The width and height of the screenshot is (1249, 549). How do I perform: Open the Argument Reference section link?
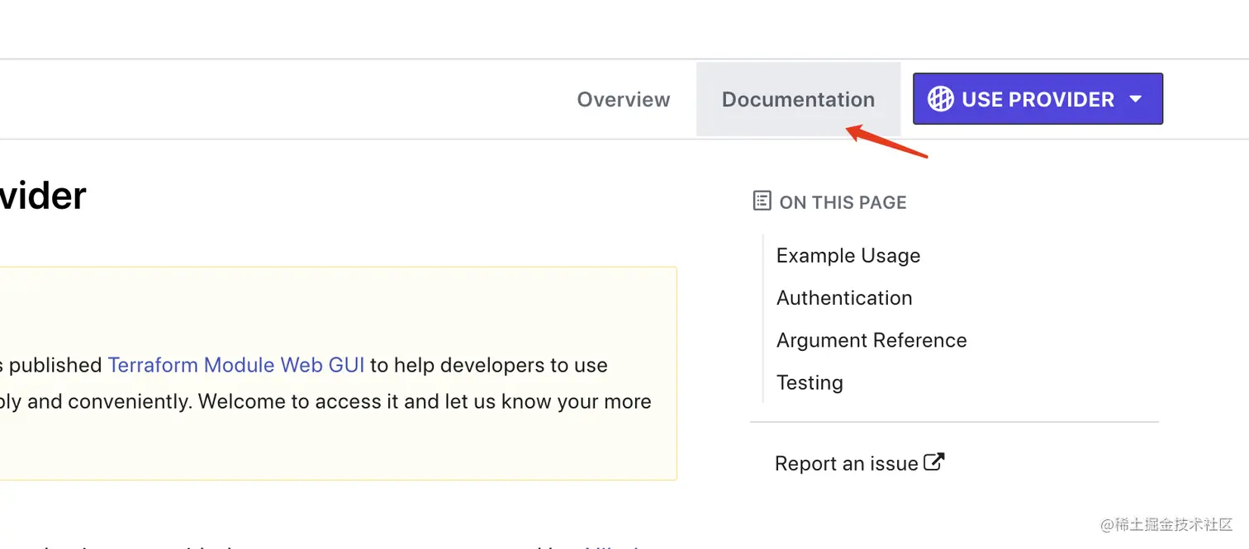[x=871, y=340]
